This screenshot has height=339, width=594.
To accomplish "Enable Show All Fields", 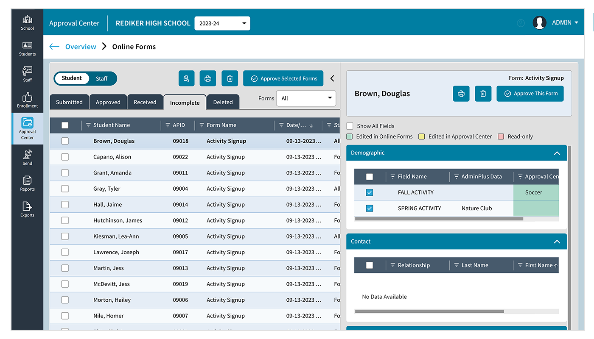I will (x=350, y=126).
